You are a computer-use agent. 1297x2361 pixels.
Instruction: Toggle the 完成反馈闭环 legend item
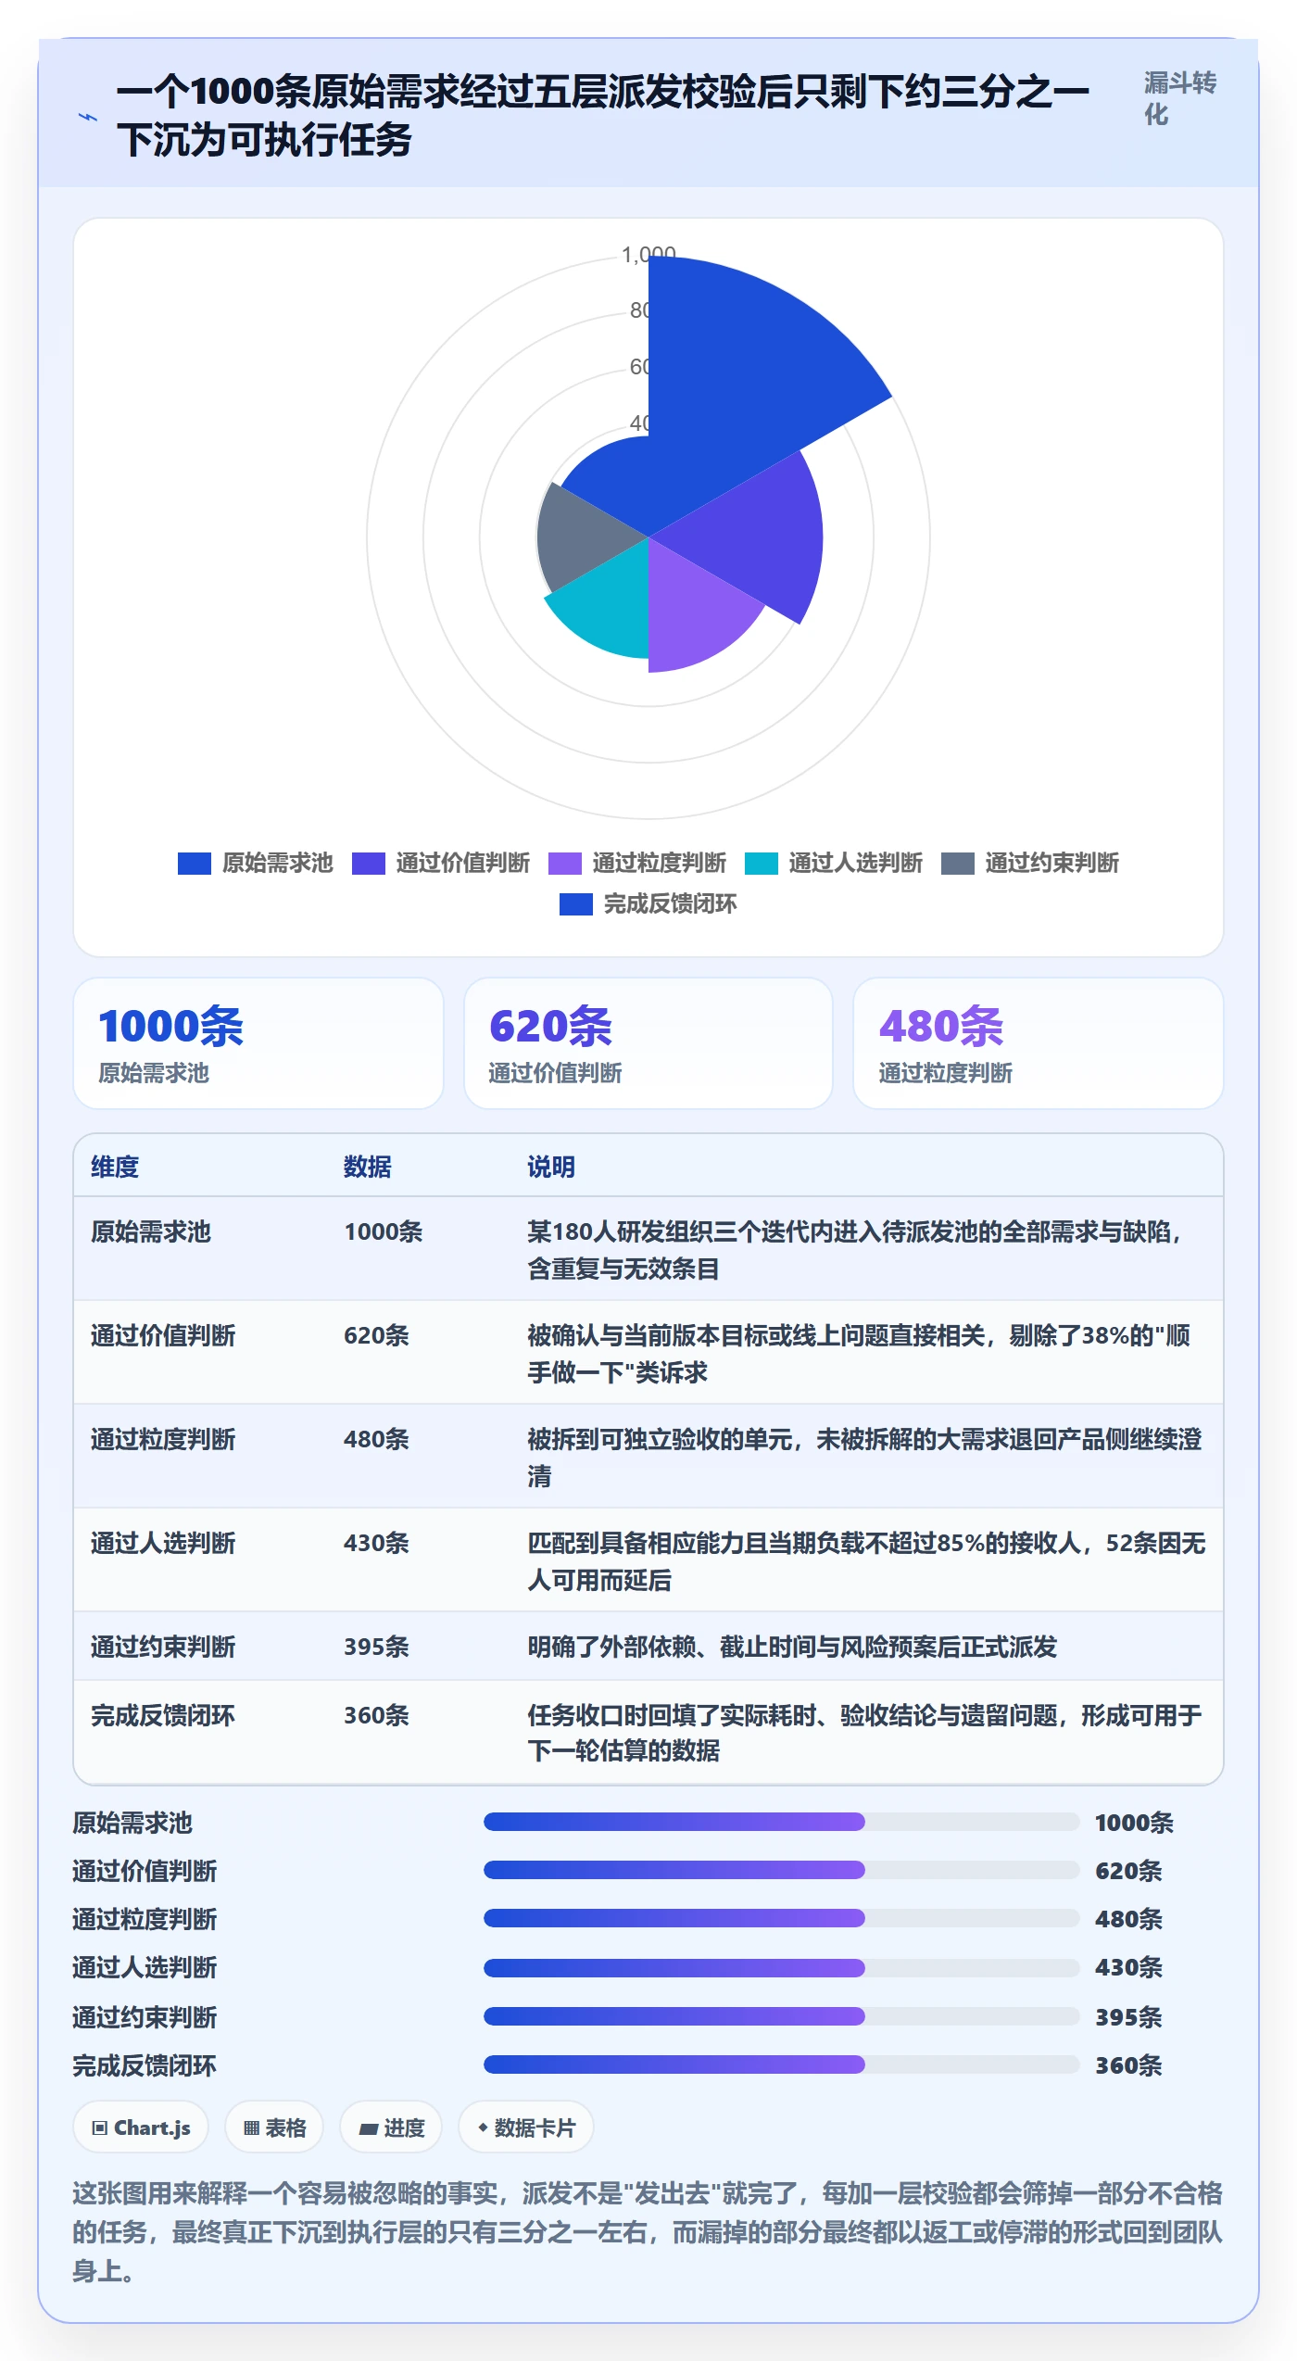[x=648, y=904]
